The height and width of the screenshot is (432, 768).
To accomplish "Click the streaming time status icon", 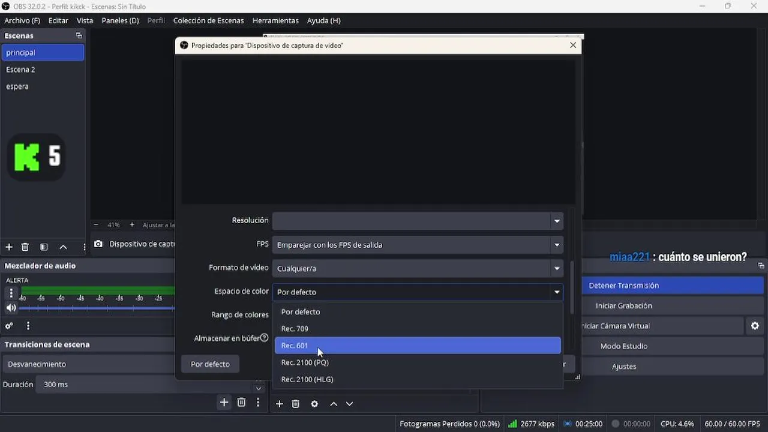I will click(x=567, y=424).
